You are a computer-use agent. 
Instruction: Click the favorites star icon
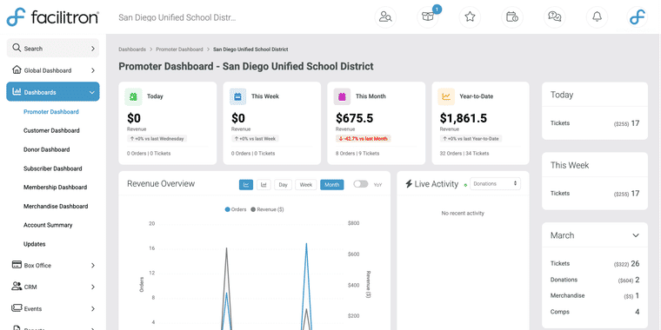tap(470, 17)
